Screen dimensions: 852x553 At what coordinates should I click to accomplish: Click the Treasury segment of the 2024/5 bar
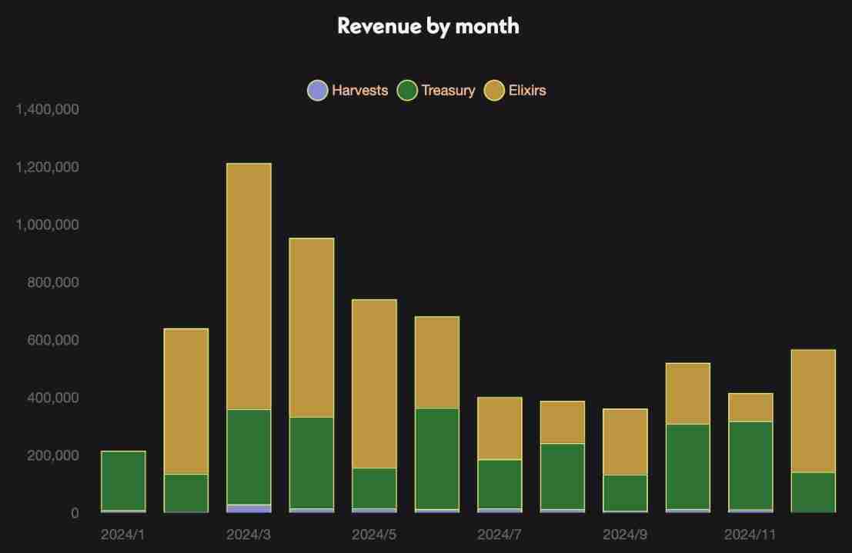374,488
